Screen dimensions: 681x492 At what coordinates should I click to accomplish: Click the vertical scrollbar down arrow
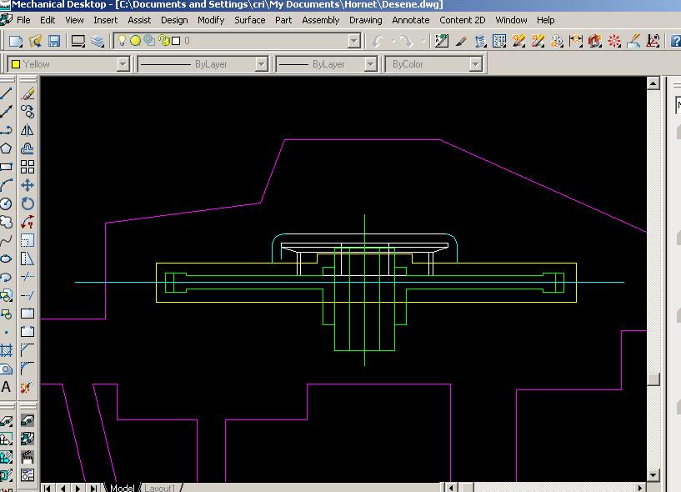(x=653, y=474)
